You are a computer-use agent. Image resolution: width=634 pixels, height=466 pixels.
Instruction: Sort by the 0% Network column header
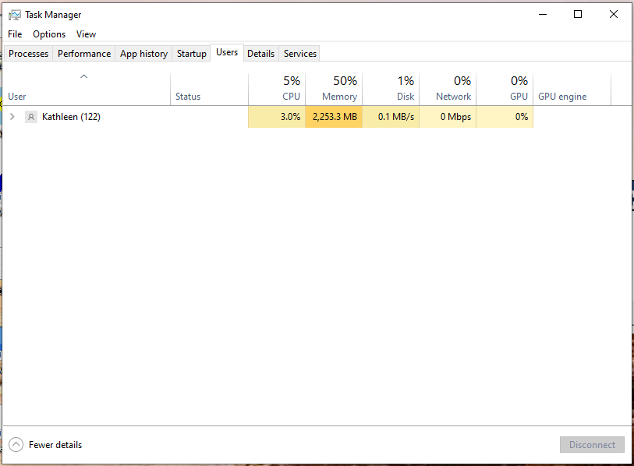(x=448, y=90)
